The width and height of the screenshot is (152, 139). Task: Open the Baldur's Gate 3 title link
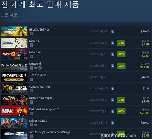(38, 121)
